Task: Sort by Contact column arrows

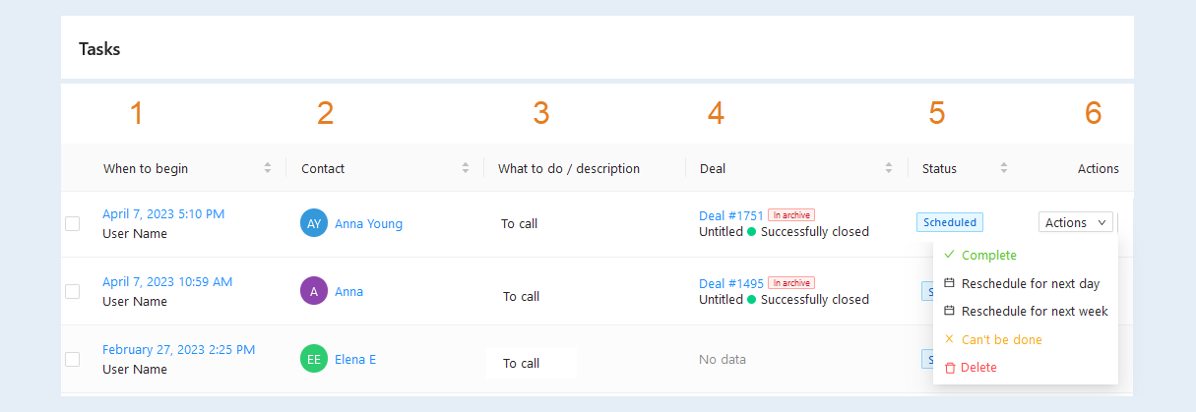Action: (466, 168)
